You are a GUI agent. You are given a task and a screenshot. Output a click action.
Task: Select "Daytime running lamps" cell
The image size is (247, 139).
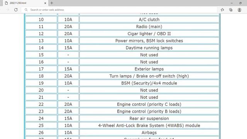tap(149, 48)
